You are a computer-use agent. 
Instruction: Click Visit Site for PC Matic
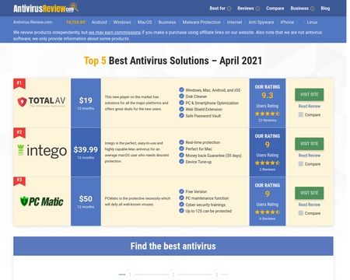(x=309, y=193)
